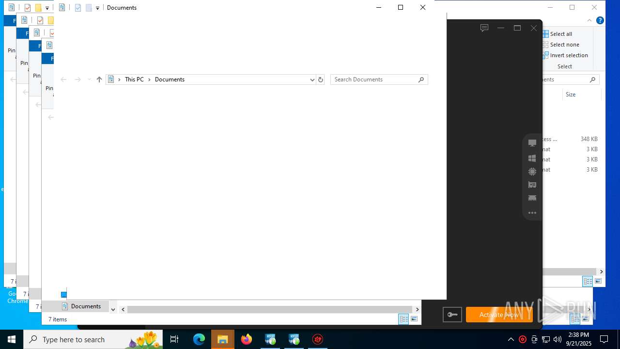Click This PC in the address bar
620x349 pixels.
tap(134, 79)
